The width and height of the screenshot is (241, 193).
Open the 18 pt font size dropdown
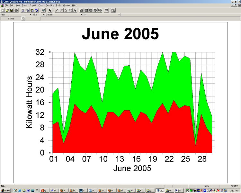click(43, 14)
